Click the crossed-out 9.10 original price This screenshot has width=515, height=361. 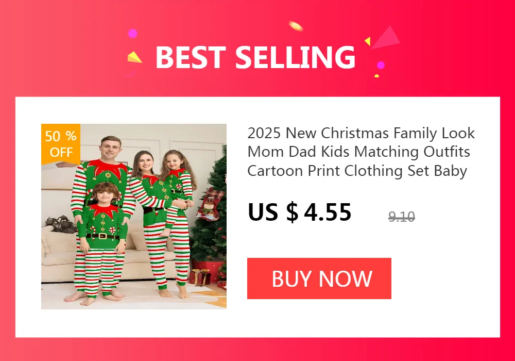[x=401, y=217]
